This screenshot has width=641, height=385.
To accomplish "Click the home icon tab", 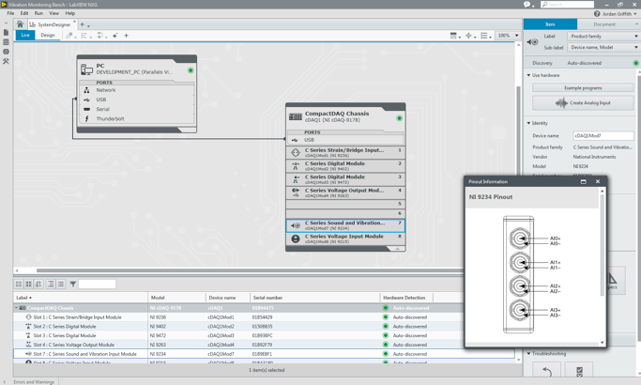I will pyautogui.click(x=20, y=24).
